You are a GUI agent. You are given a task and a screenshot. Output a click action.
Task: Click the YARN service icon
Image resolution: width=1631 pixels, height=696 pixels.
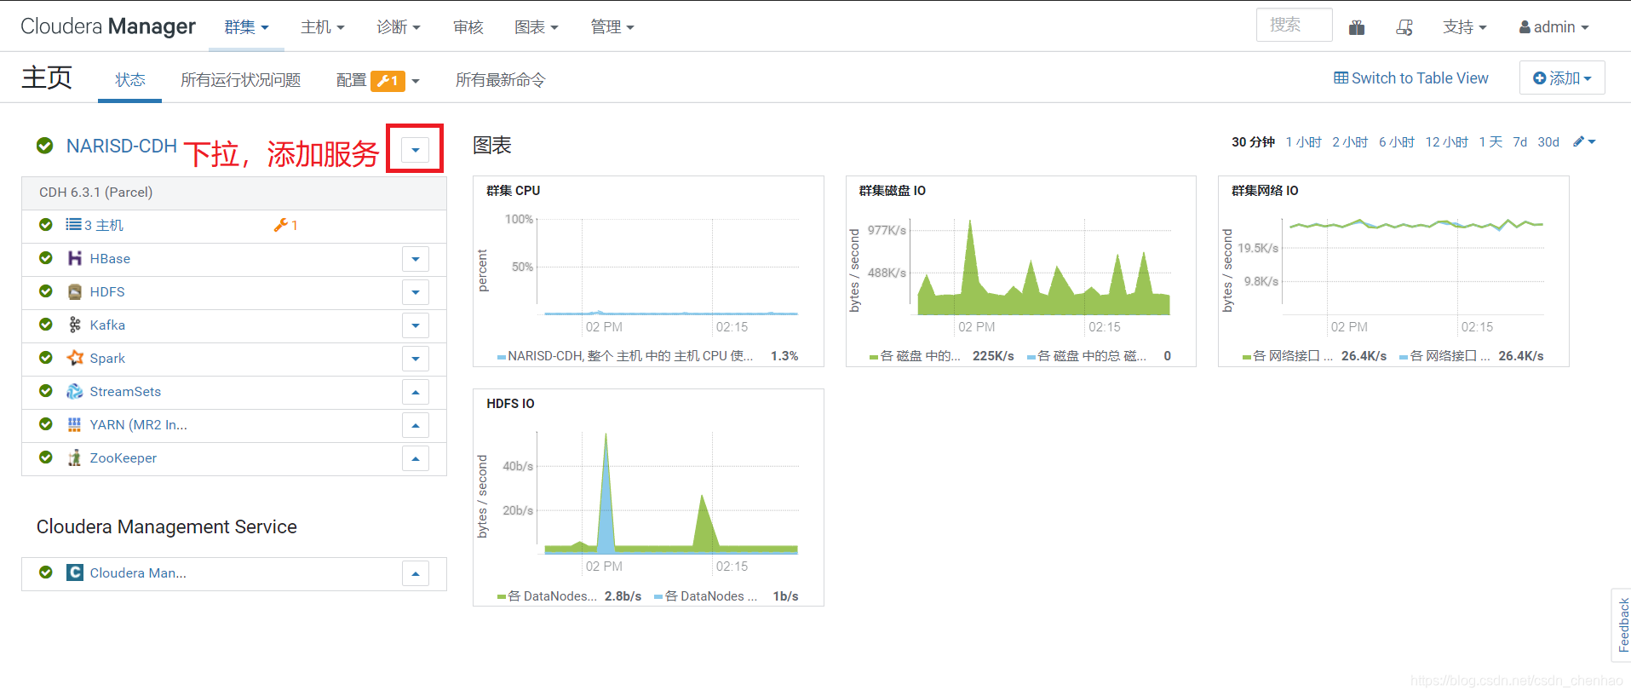pos(75,424)
